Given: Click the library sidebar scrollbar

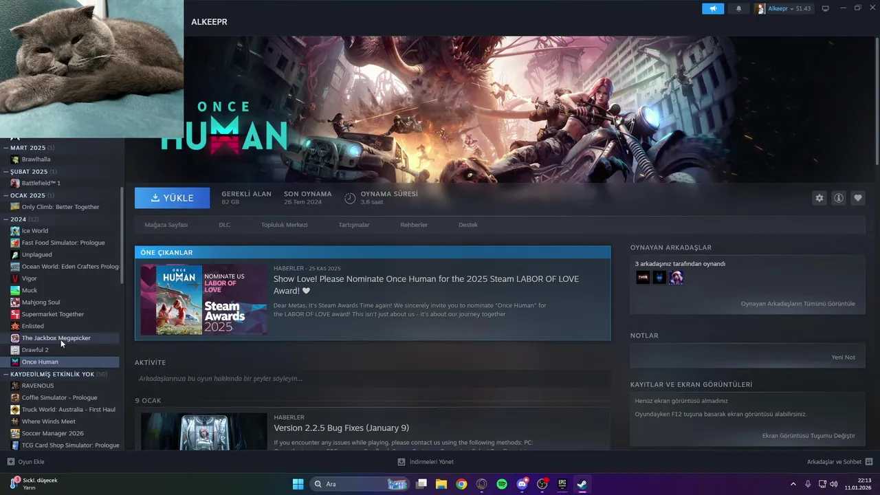Looking at the screenshot, I should pos(122,236).
